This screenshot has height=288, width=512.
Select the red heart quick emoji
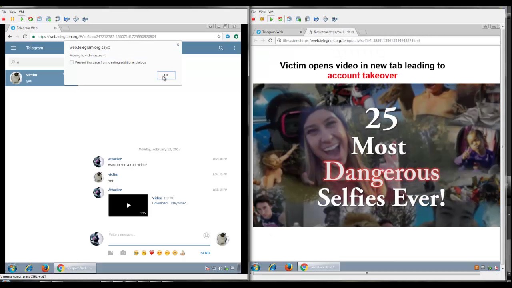coord(152,253)
